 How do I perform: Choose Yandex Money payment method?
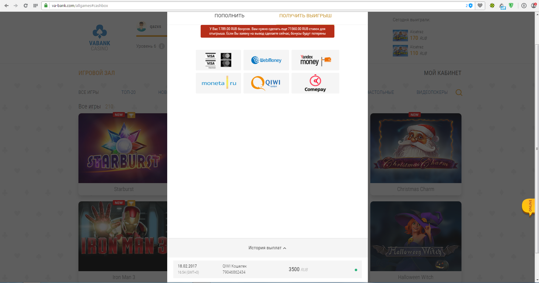(315, 60)
